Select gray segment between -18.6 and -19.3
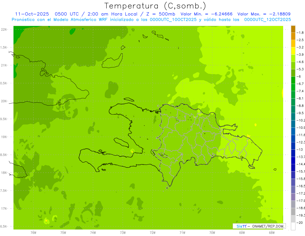Viewport: 305px width, 236px height. 293,212
